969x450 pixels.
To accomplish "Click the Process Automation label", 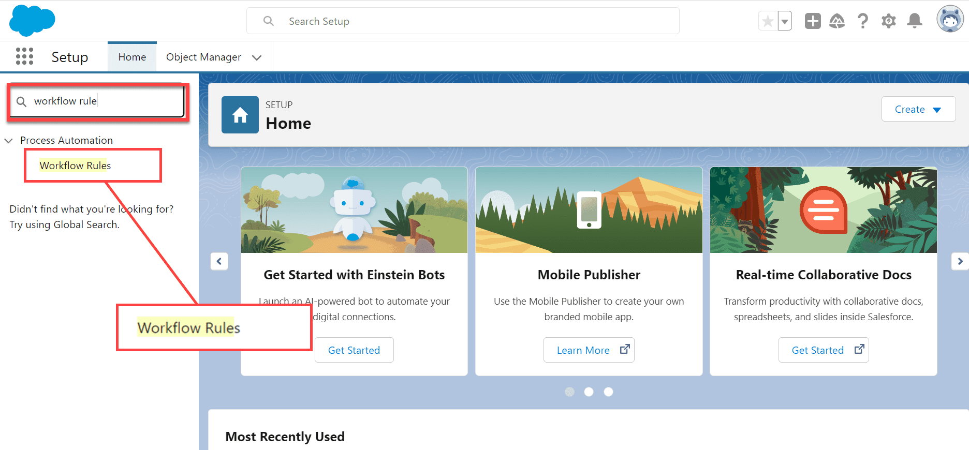I will point(66,140).
